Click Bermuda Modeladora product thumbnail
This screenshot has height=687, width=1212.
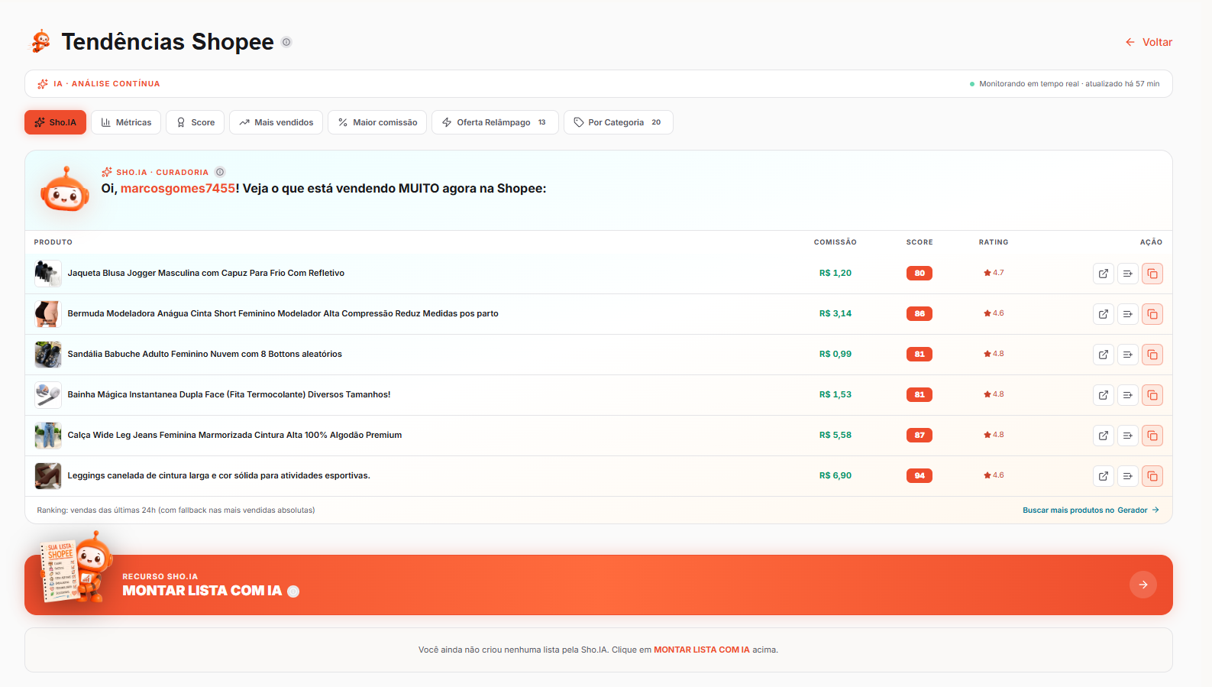click(x=48, y=314)
